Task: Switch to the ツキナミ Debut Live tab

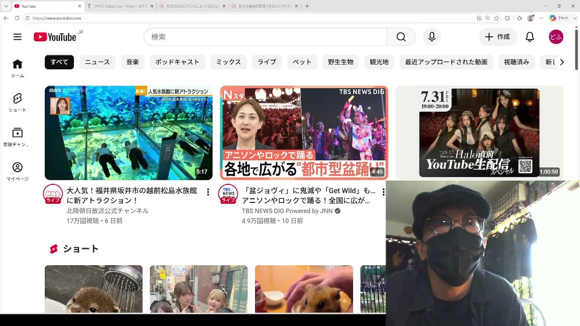Action: (x=120, y=6)
